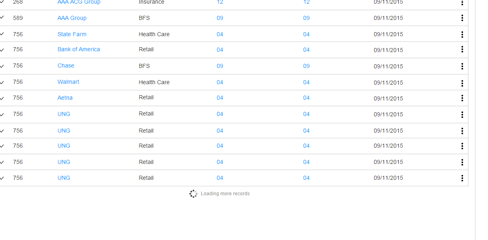Toggle the checkmark beside the Chase row
The image size is (488, 240).
pyautogui.click(x=2, y=66)
